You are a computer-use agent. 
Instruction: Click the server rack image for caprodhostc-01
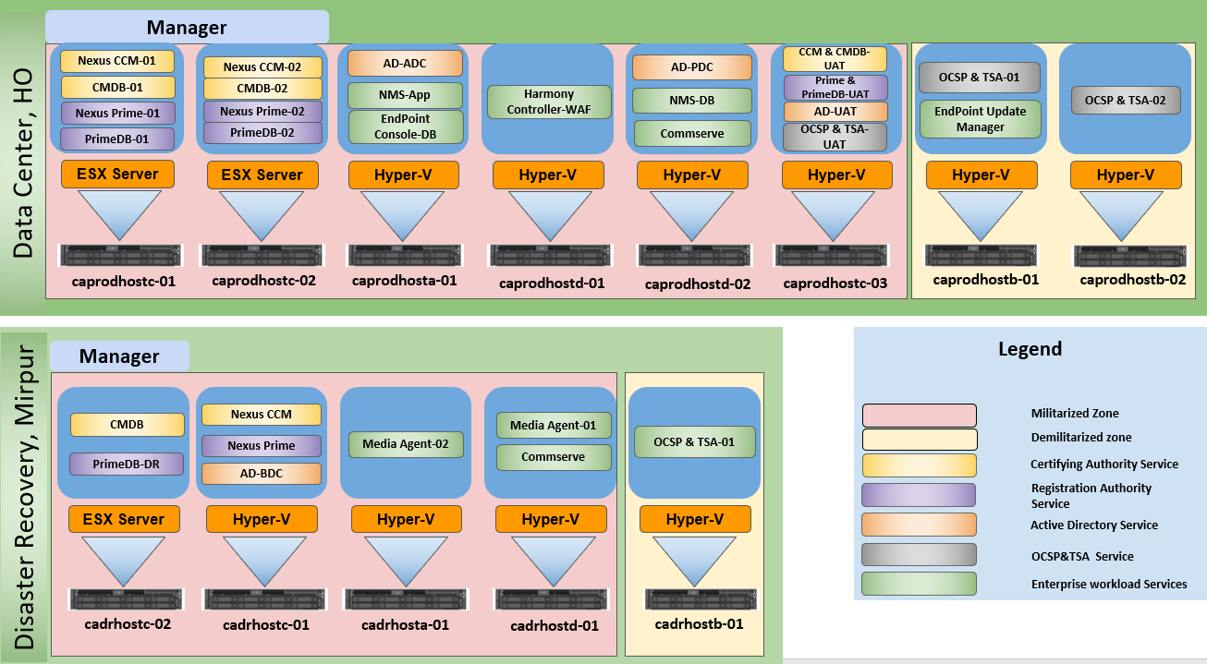tap(120, 255)
